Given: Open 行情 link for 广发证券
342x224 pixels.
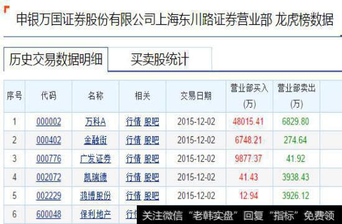Looking at the screenshot, I should click(x=134, y=159).
